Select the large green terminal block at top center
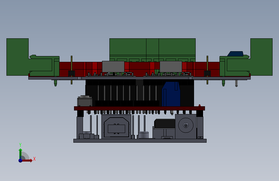This screenshot has height=181, width=279. pos(153,50)
